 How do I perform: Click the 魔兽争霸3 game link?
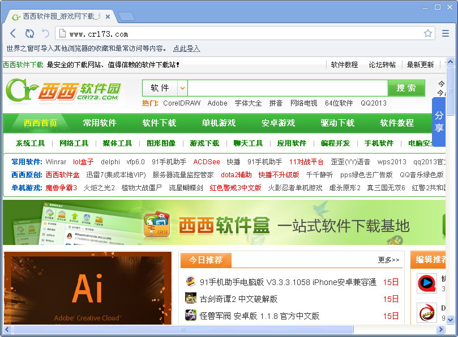[x=61, y=188]
